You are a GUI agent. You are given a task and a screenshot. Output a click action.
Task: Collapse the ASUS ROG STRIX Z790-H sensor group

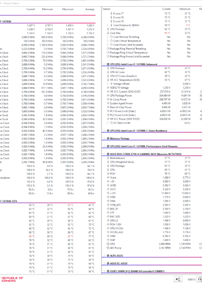point(104,154)
